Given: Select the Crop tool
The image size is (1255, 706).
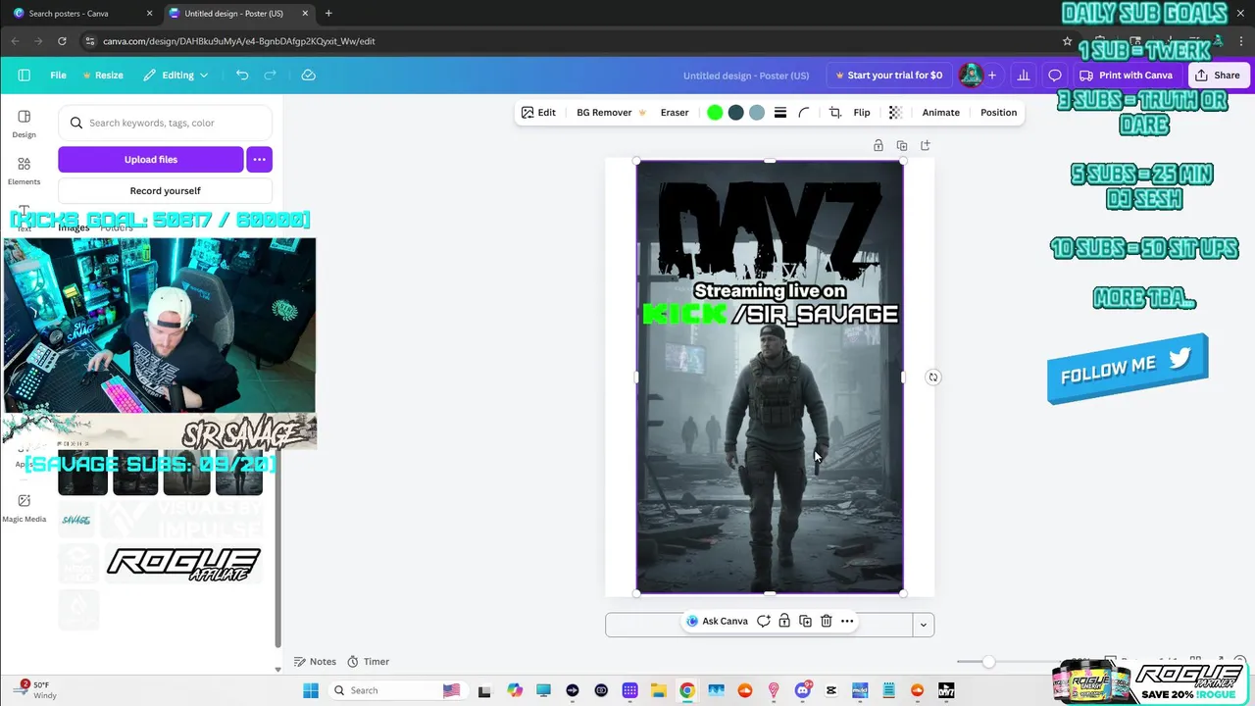Looking at the screenshot, I should coord(835,113).
